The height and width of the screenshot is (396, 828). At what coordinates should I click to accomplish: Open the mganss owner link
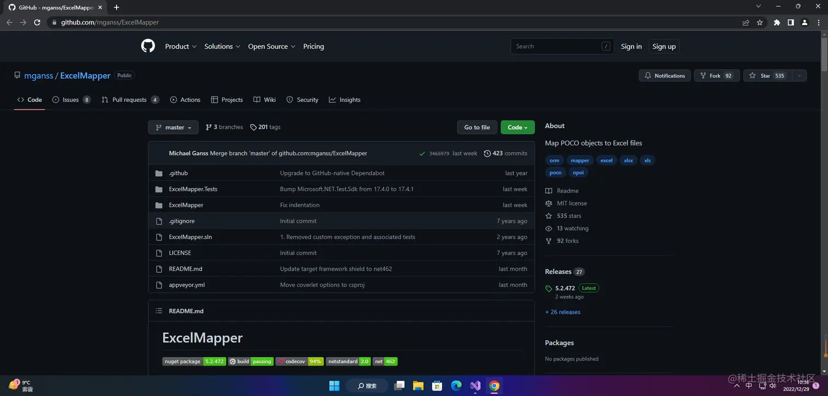[x=38, y=75]
